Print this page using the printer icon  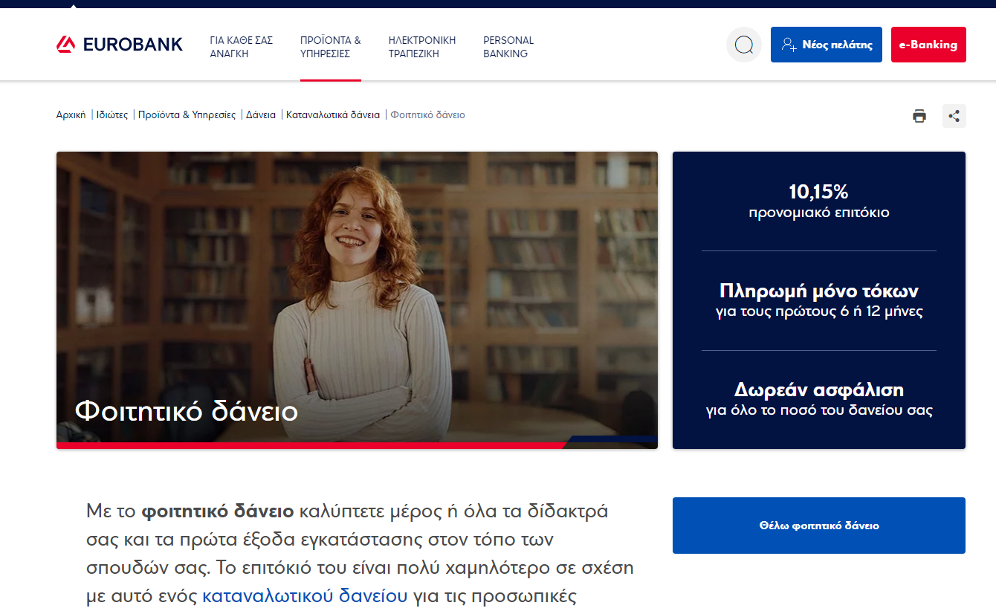[919, 115]
